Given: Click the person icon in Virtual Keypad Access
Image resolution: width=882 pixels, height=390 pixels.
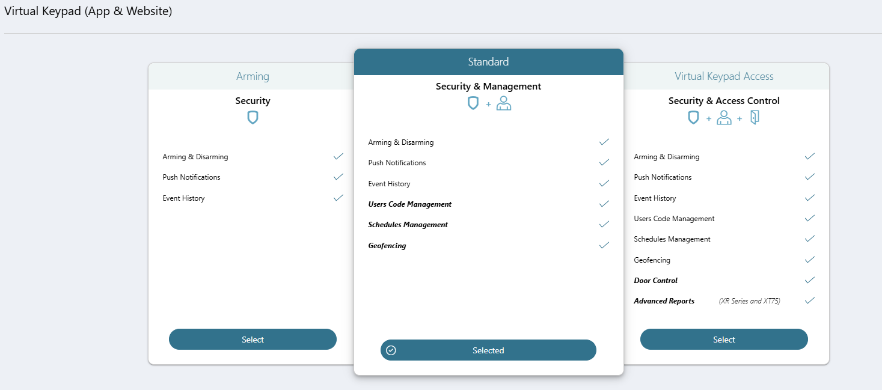Looking at the screenshot, I should click(x=724, y=118).
